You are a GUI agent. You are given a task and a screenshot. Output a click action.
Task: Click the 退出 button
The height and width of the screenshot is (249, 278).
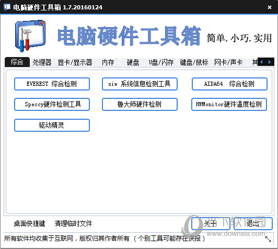(253, 223)
